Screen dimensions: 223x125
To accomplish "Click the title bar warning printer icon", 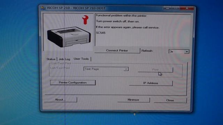I will click(x=43, y=8).
